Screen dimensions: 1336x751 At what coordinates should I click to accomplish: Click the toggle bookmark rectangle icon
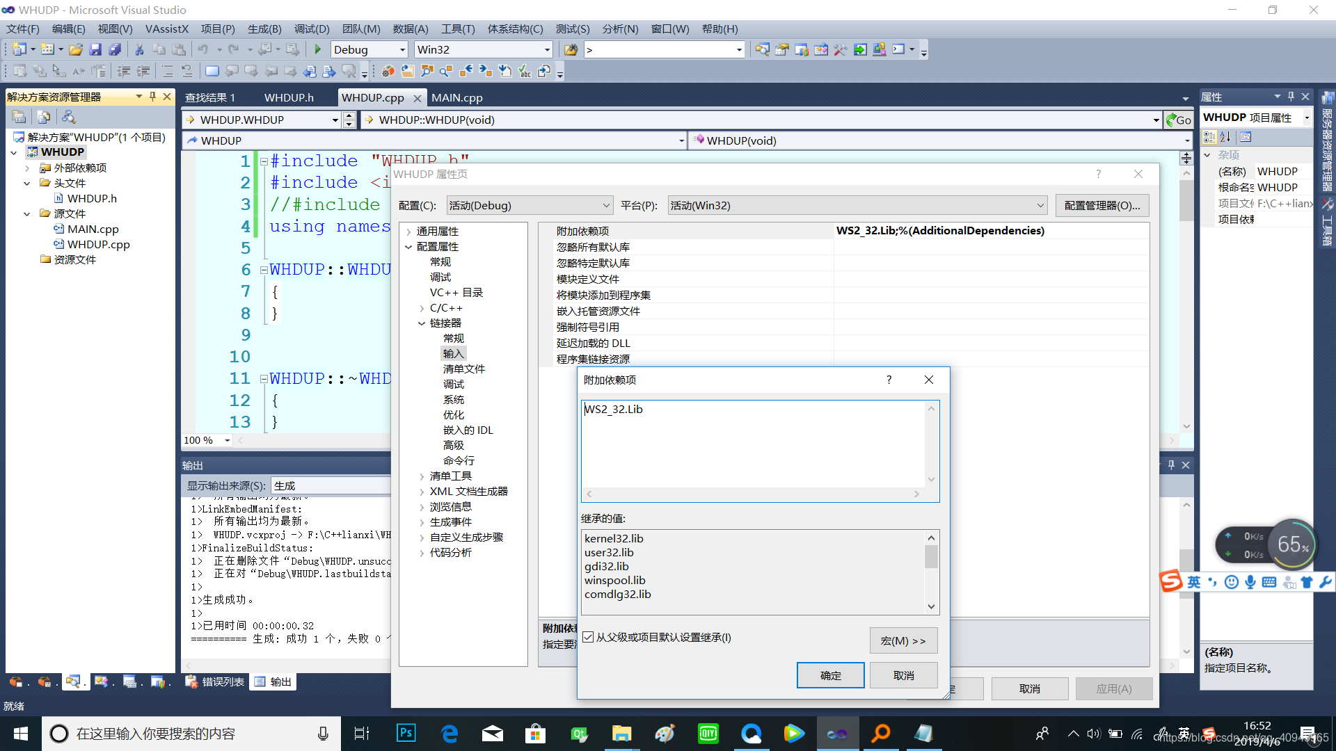pyautogui.click(x=212, y=71)
